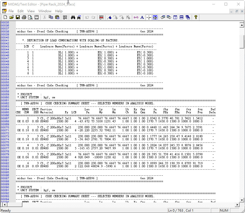
Task: Click the 'OK 0.03' result for member 1
Action: click(x=23, y=121)
